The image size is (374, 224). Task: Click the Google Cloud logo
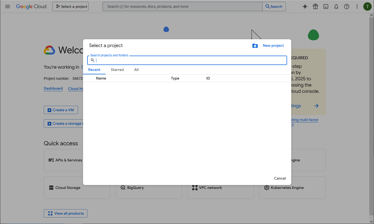(31, 6)
